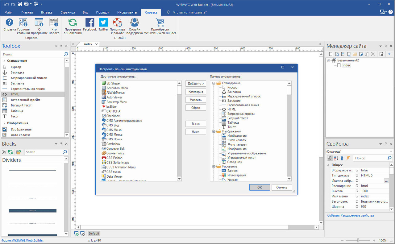Click zoom-out minus button in status bar
395x244 pixels.
pos(342,240)
